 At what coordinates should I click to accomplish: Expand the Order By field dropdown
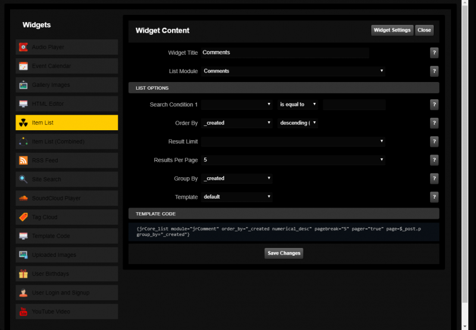pyautogui.click(x=236, y=123)
